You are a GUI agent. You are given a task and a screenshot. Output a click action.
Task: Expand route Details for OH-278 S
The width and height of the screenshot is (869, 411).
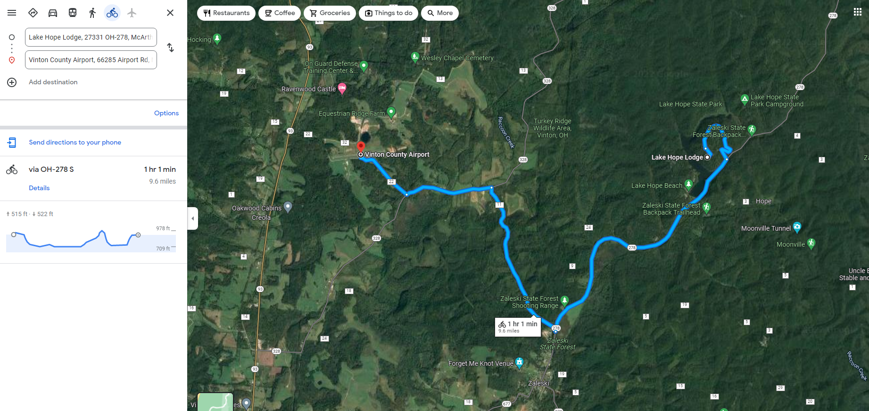click(39, 188)
